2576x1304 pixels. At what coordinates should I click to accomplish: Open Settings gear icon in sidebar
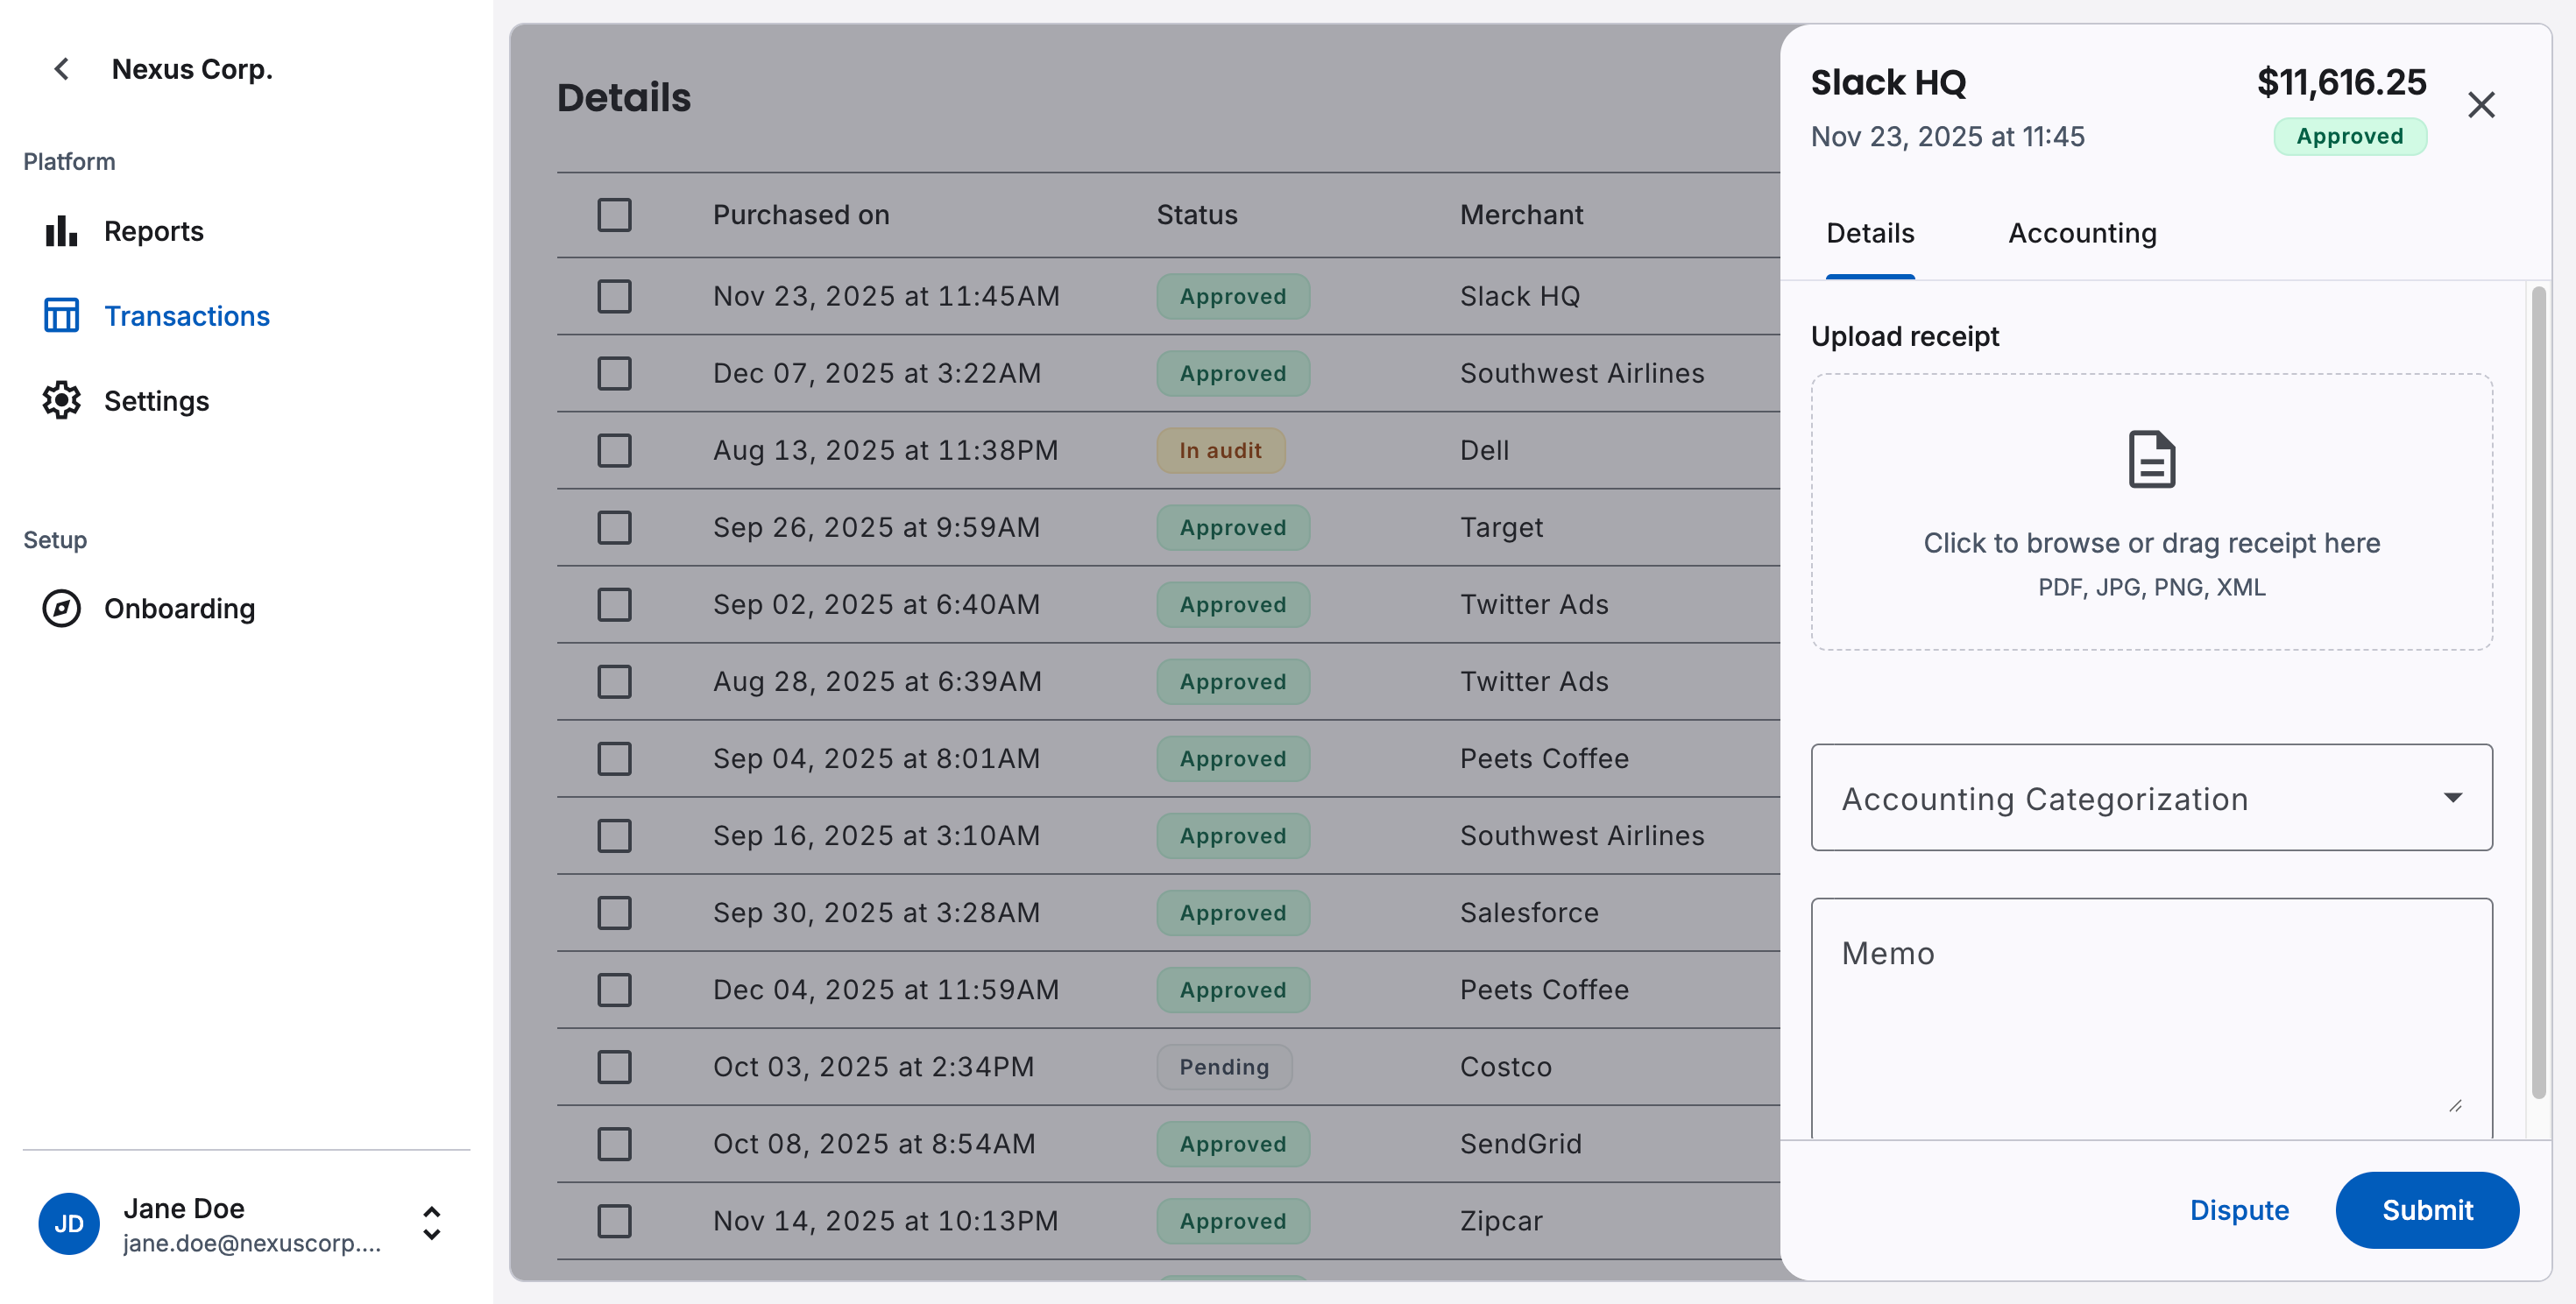point(61,401)
